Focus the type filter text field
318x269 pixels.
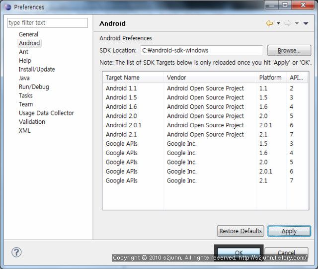coord(48,23)
